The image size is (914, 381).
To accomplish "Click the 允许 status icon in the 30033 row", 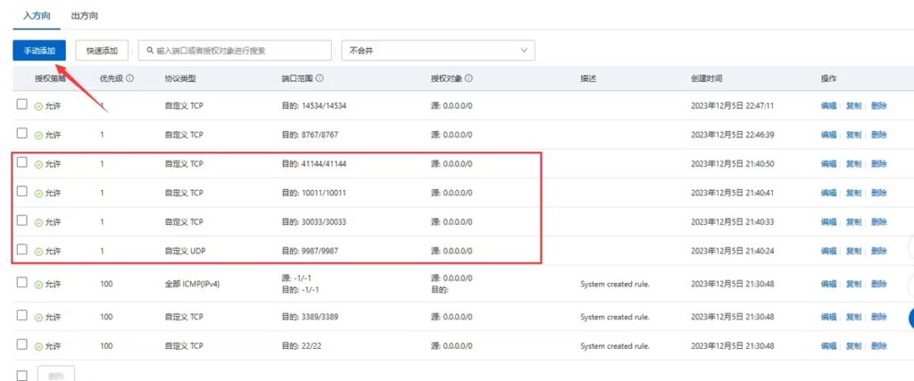I will tap(38, 222).
